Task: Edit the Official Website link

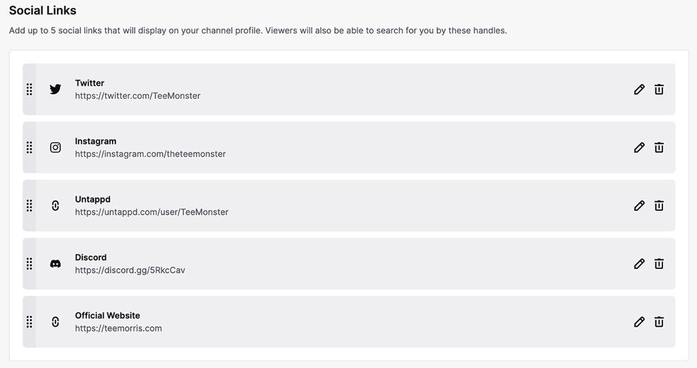Action: point(639,323)
